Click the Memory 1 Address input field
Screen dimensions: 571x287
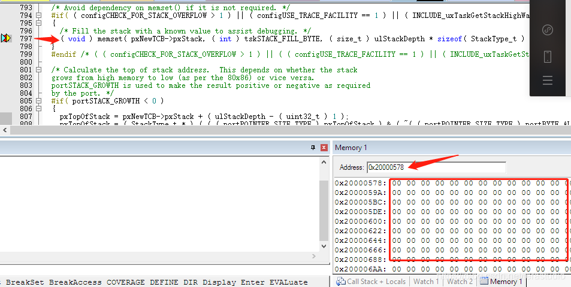436,167
